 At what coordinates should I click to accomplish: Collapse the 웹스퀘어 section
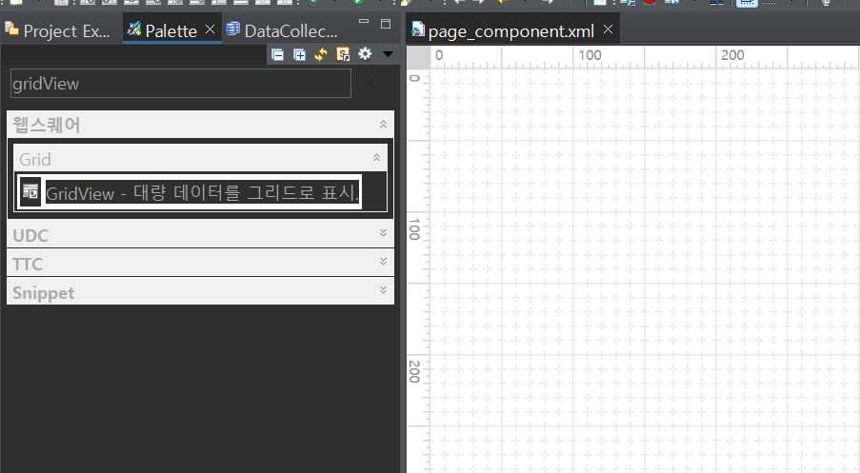point(384,125)
